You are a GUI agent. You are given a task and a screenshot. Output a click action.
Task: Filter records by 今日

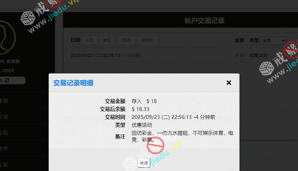click(90, 40)
